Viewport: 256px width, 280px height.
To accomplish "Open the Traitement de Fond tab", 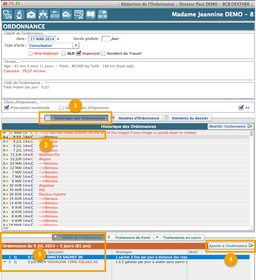I will 132,238.
